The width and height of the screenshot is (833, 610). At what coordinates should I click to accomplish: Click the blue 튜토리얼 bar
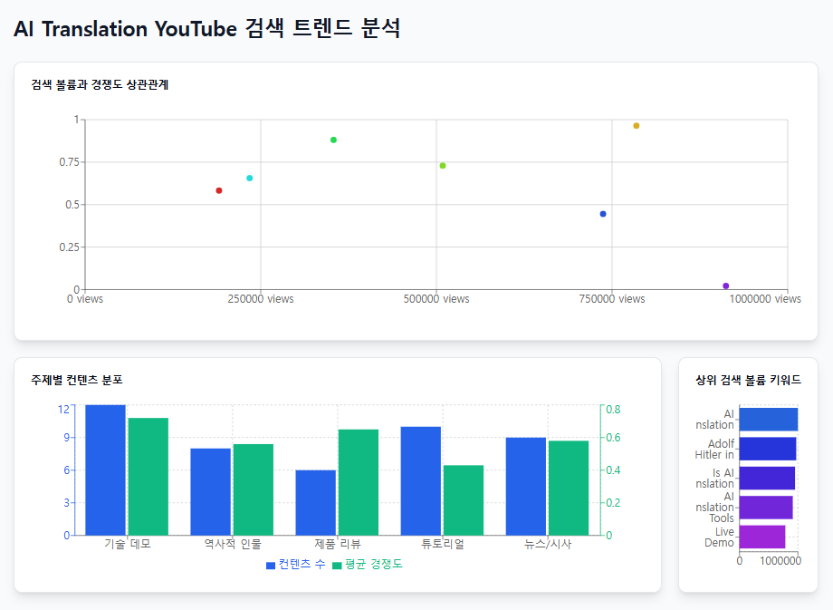(x=421, y=480)
